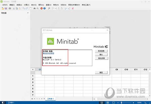Image resolution: width=151 pixels, height=104 pixels.
Task: Click the add new worksheet plus icon
Action: [44, 99]
